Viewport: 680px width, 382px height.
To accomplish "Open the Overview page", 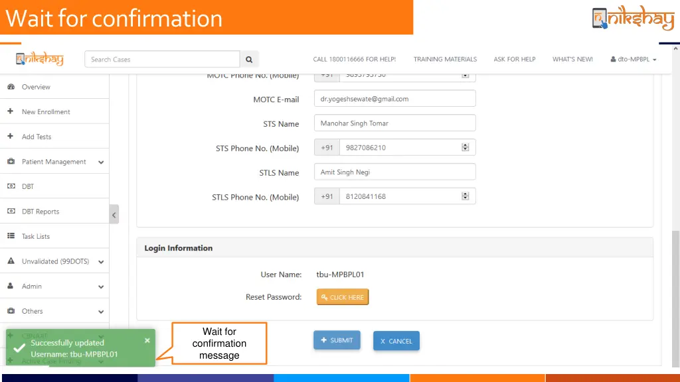I will (x=36, y=87).
